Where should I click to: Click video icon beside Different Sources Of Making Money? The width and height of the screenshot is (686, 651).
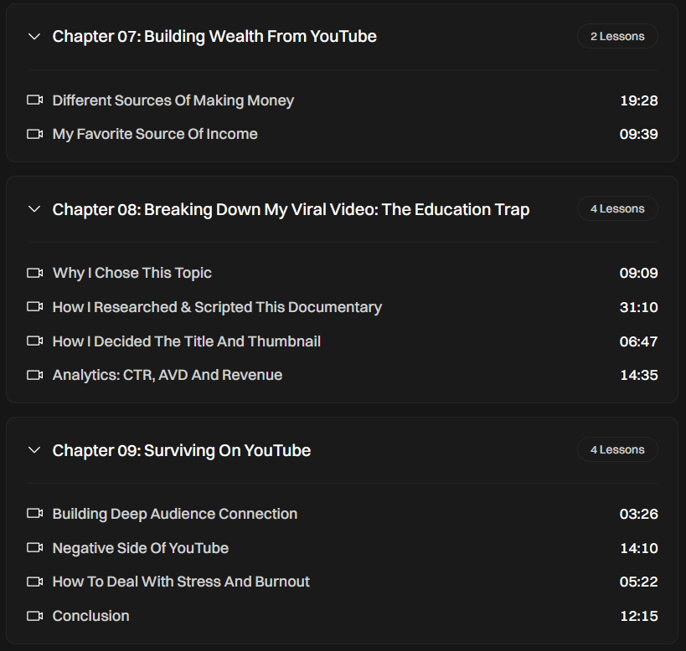[34, 100]
